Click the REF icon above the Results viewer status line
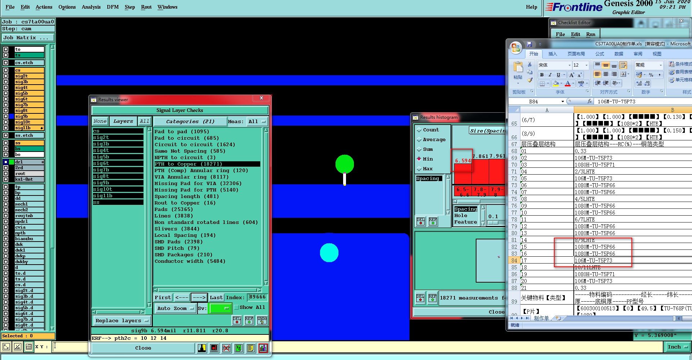Image resolution: width=692 pixels, height=360 pixels. coord(249,320)
